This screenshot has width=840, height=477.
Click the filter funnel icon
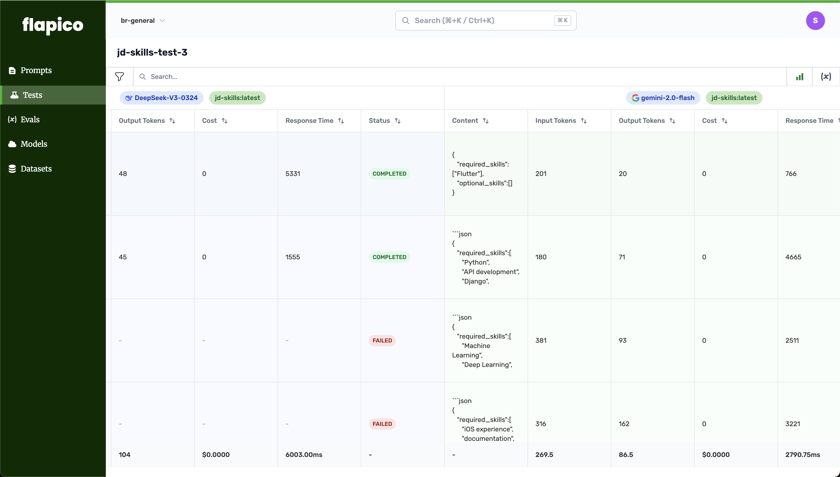[119, 77]
